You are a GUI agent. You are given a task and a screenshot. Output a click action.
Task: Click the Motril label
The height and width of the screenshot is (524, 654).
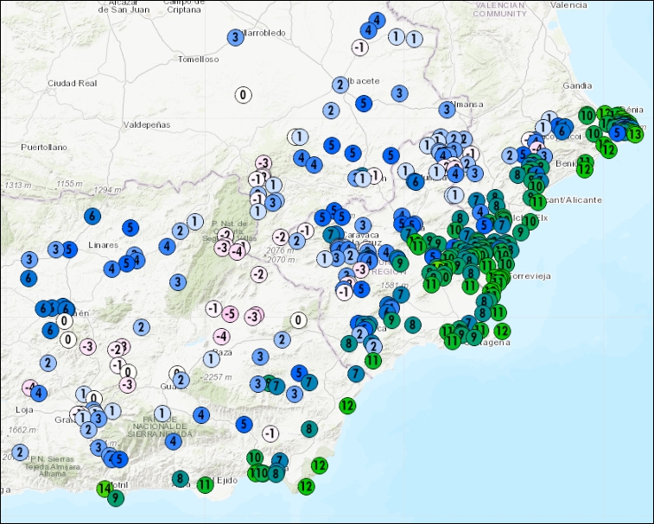click(118, 485)
